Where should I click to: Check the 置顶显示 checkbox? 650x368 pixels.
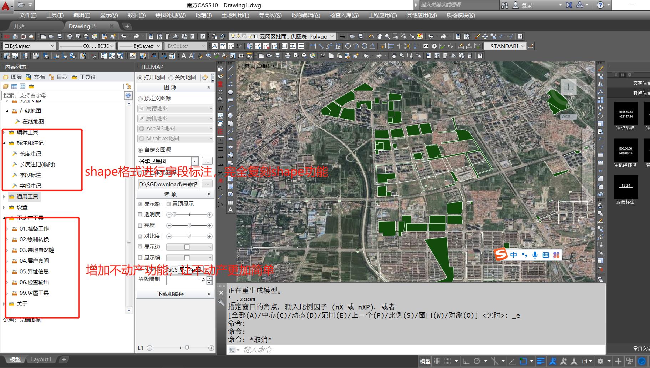(168, 204)
